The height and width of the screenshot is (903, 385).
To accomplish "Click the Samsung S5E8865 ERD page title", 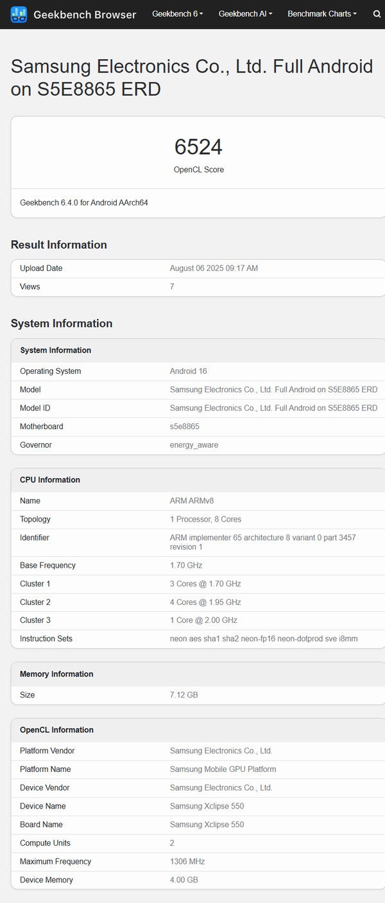I will point(192,78).
